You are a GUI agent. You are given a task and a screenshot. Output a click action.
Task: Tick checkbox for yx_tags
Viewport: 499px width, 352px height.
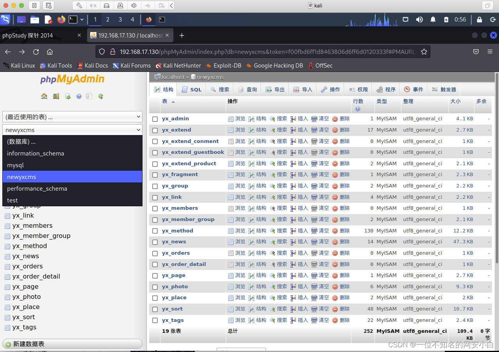155,320
